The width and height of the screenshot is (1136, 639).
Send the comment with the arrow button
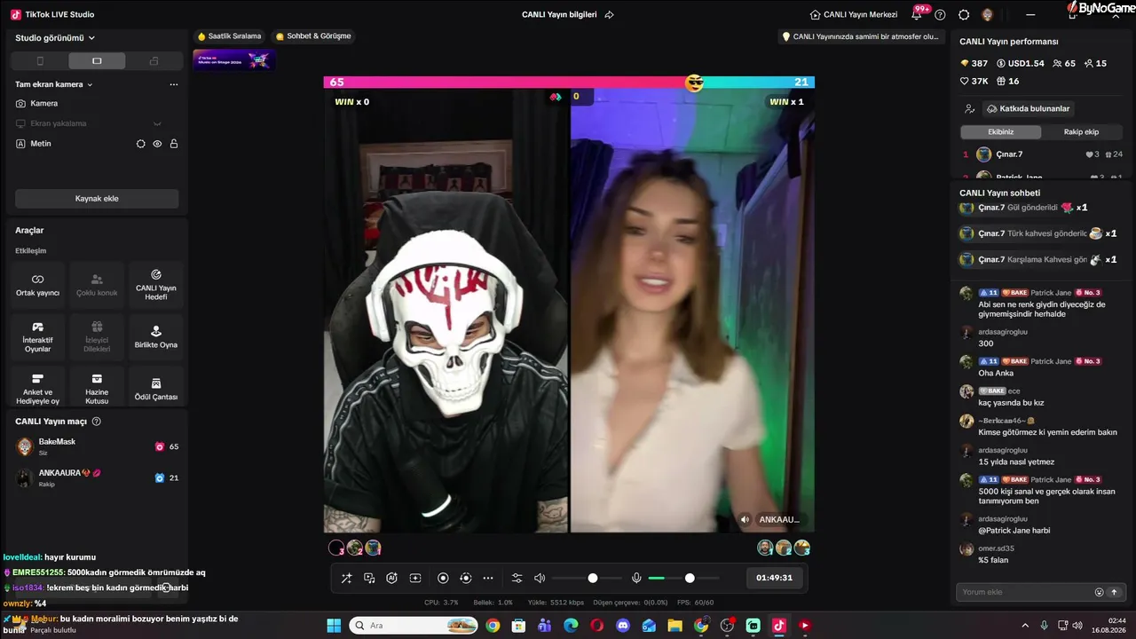point(1114,592)
